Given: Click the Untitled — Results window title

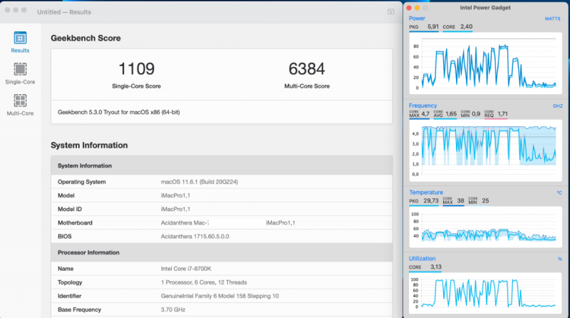Looking at the screenshot, I should click(x=64, y=12).
